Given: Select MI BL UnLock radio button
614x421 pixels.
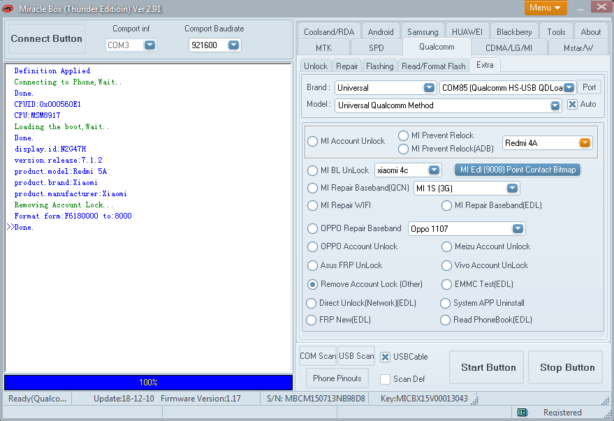Looking at the screenshot, I should (312, 170).
